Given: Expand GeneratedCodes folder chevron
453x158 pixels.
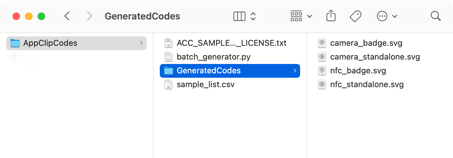Looking at the screenshot, I should coord(295,71).
